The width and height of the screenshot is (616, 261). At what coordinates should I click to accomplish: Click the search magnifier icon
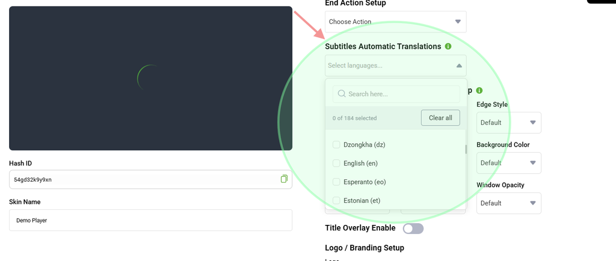342,94
